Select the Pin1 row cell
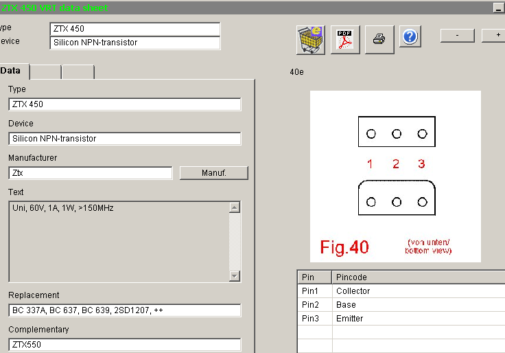Image resolution: width=505 pixels, height=353 pixels. 315,291
